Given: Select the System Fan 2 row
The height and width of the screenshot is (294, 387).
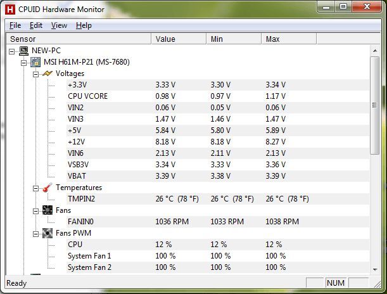Looking at the screenshot, I should tap(218, 267).
